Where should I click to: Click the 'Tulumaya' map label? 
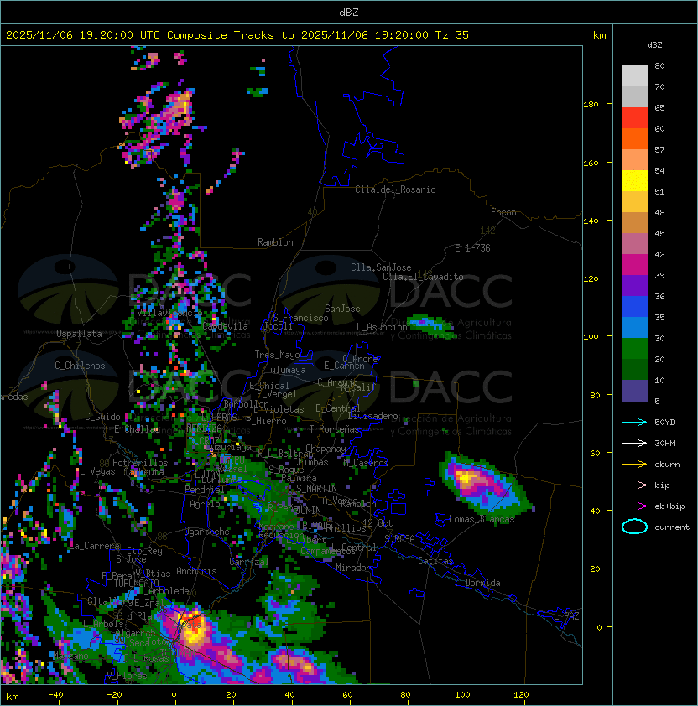tap(286, 370)
